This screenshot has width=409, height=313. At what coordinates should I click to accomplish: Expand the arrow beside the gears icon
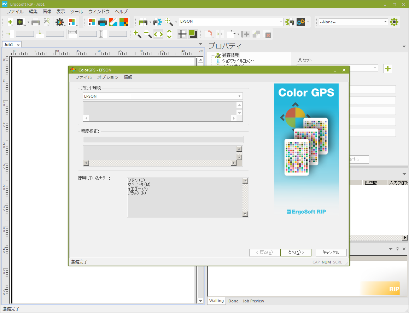tap(308, 22)
